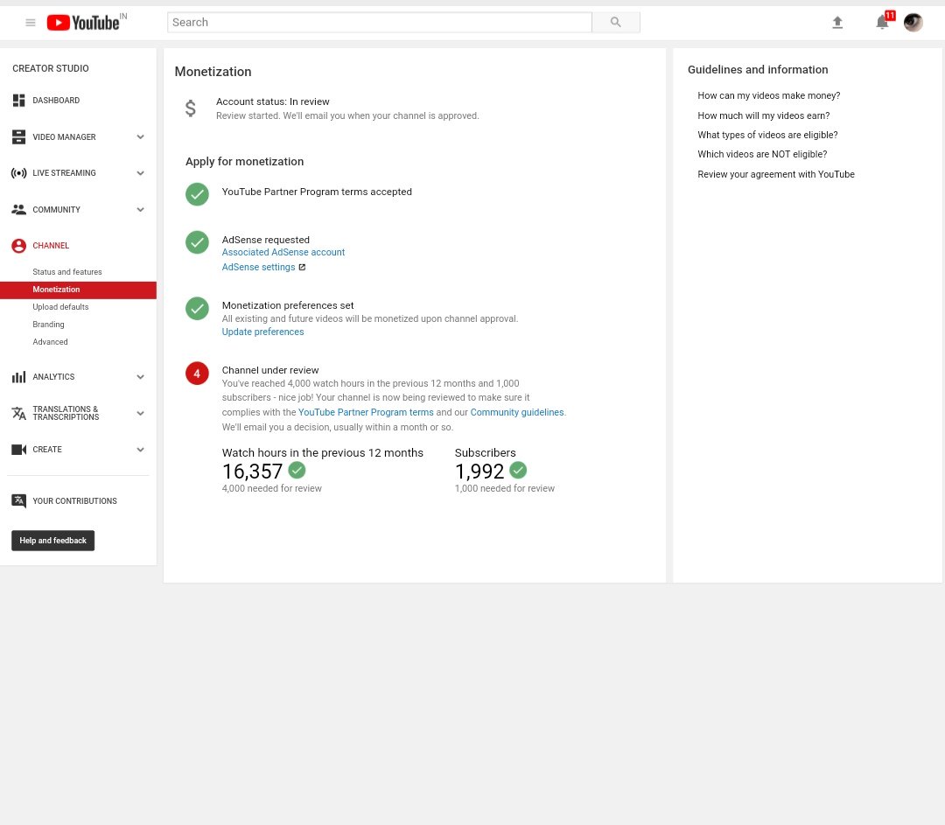The height and width of the screenshot is (825, 945).
Task: Open the YouTube Partner Program terms link
Action: coord(366,412)
